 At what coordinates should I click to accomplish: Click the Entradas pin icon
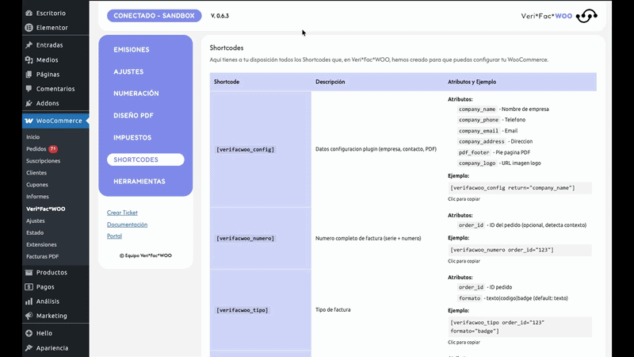29,45
